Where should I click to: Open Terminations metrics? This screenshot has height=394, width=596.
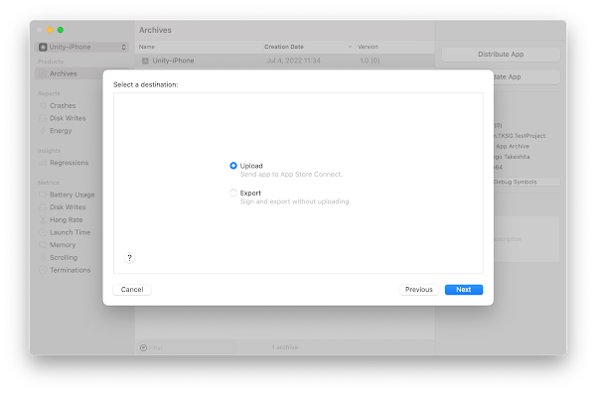click(x=71, y=270)
